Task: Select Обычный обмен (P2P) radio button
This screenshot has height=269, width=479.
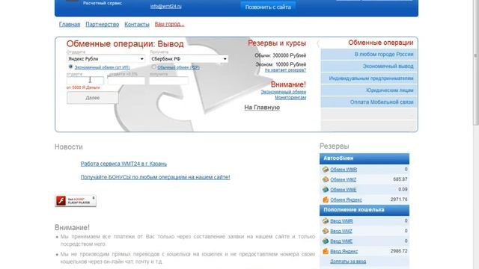Action: tap(154, 67)
